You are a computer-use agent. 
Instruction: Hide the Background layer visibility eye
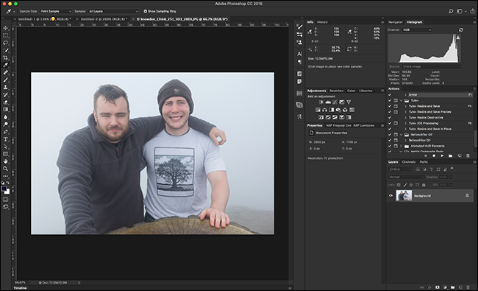[390, 195]
